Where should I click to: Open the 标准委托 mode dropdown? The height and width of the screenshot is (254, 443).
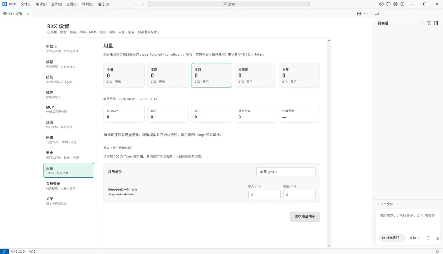point(392,238)
